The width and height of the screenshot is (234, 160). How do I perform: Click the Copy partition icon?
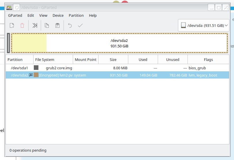(47, 25)
